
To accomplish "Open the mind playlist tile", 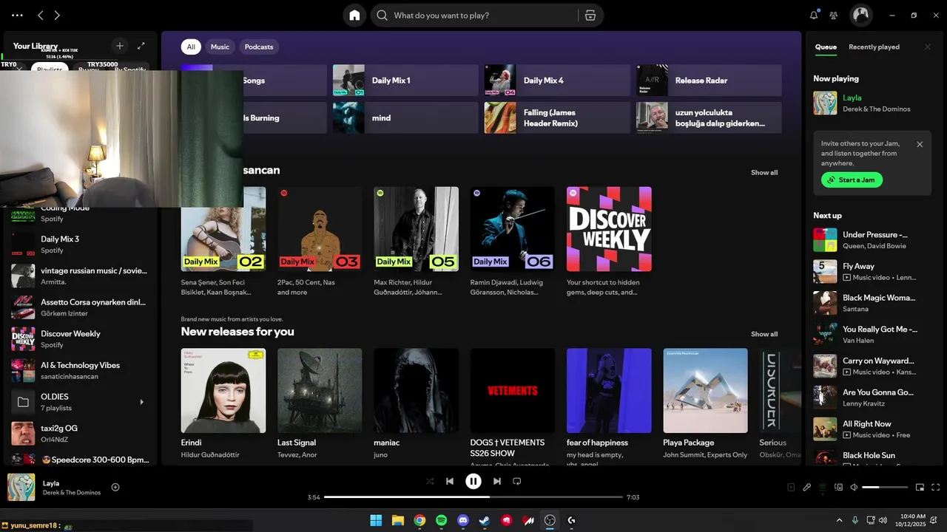I will [x=405, y=117].
